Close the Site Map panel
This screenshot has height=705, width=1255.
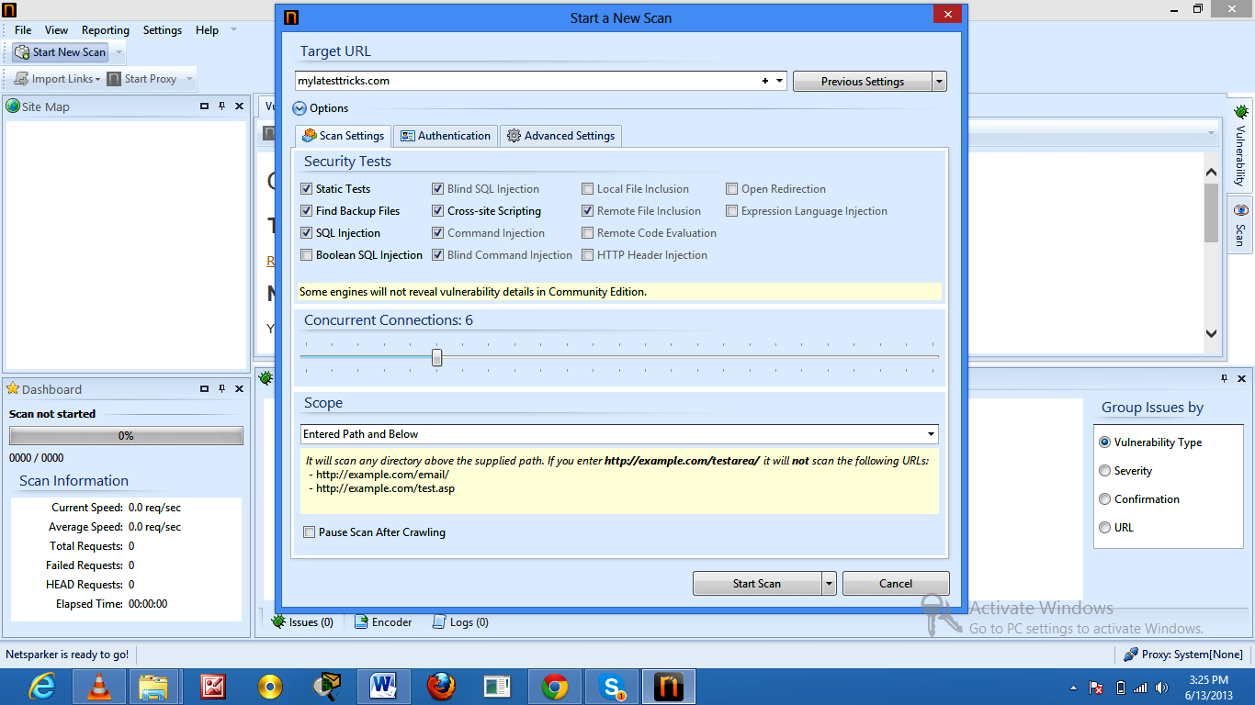[x=239, y=106]
